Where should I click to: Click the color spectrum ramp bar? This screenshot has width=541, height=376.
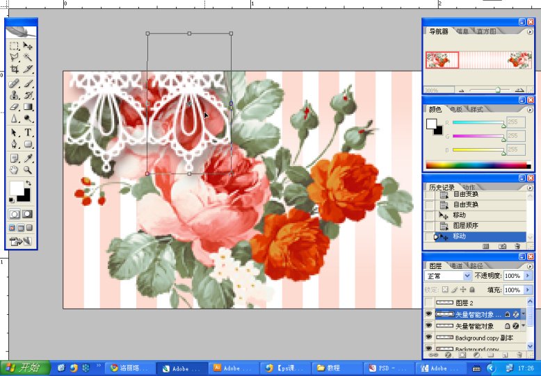tap(478, 165)
